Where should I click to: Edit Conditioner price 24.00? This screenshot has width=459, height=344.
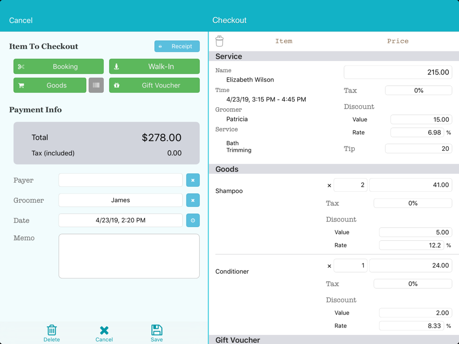[411, 266]
